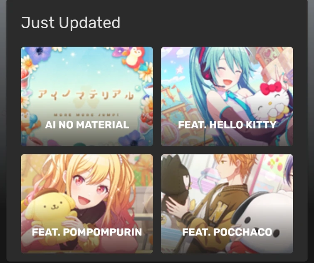Click the FEAT. HELLO KITTY caption text
The width and height of the screenshot is (314, 263).
coord(227,125)
